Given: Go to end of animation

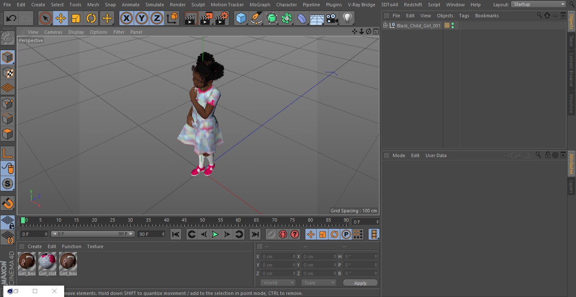Looking at the screenshot, I should [x=255, y=234].
